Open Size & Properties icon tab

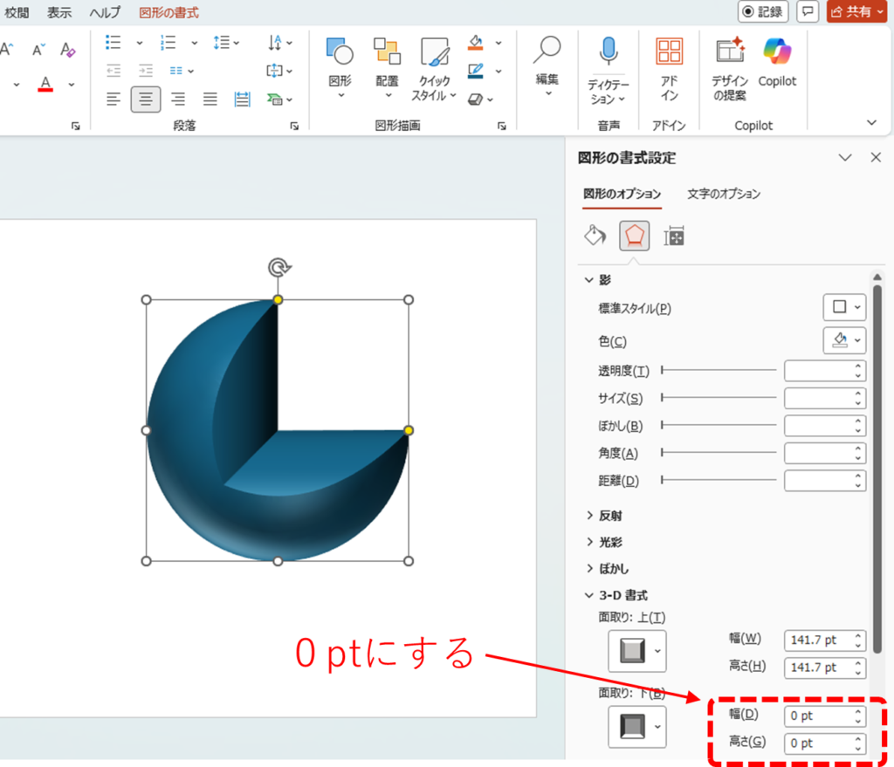(674, 236)
